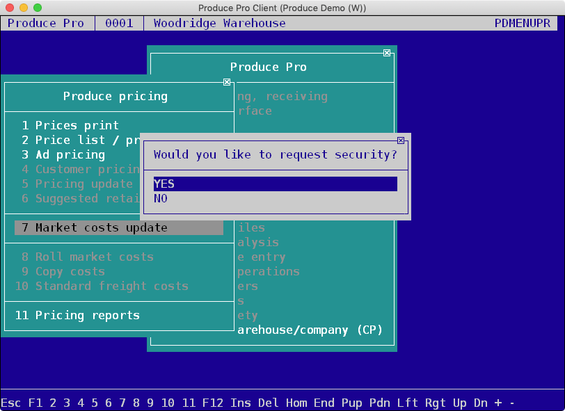Close the Produce Pro main menu box
Screen dimensions: 565x411
click(x=387, y=53)
